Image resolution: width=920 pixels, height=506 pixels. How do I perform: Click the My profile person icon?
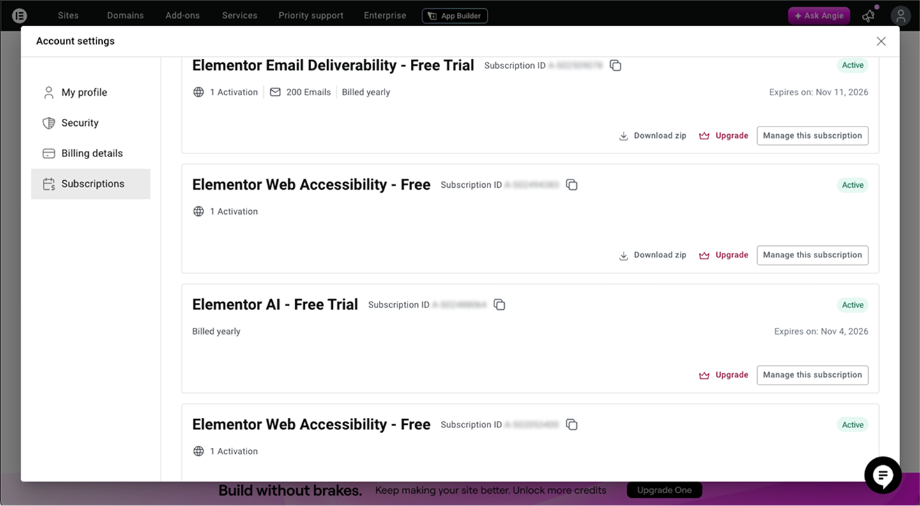point(49,93)
